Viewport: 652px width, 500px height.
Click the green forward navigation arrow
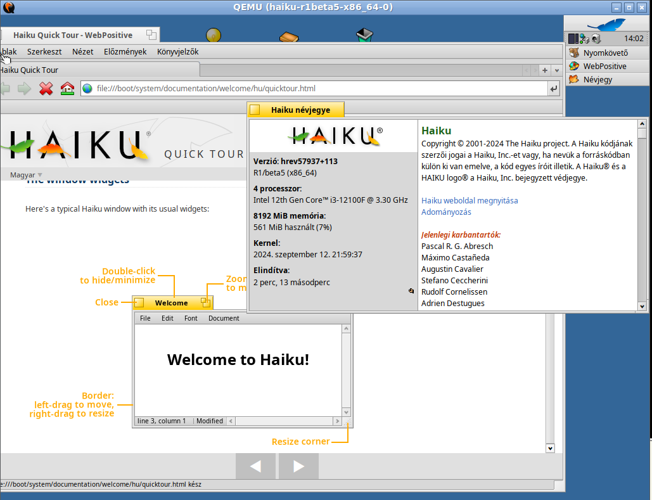24,88
